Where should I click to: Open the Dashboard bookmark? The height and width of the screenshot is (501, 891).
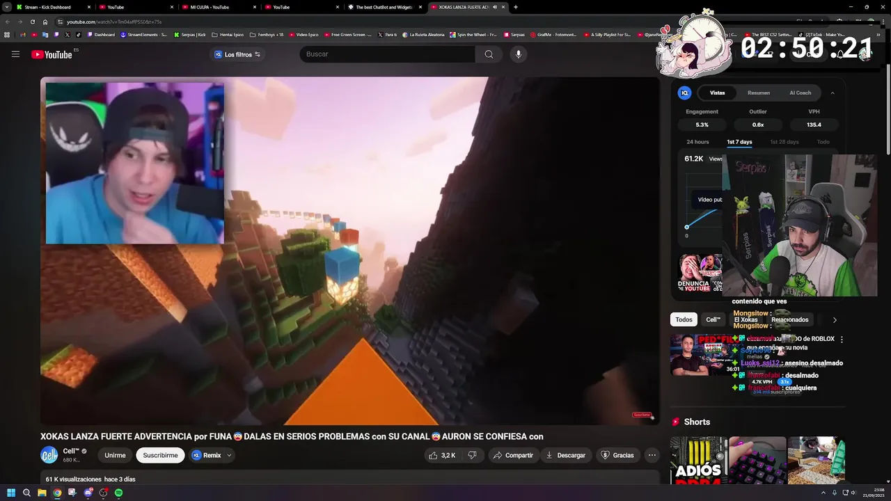[101, 34]
